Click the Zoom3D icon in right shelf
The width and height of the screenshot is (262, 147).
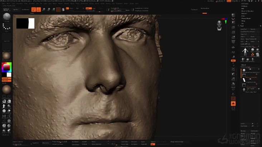(233, 79)
